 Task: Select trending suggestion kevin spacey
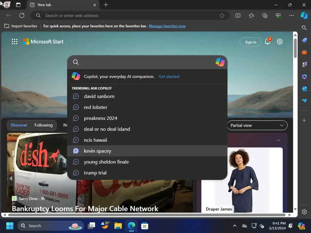coord(147,151)
